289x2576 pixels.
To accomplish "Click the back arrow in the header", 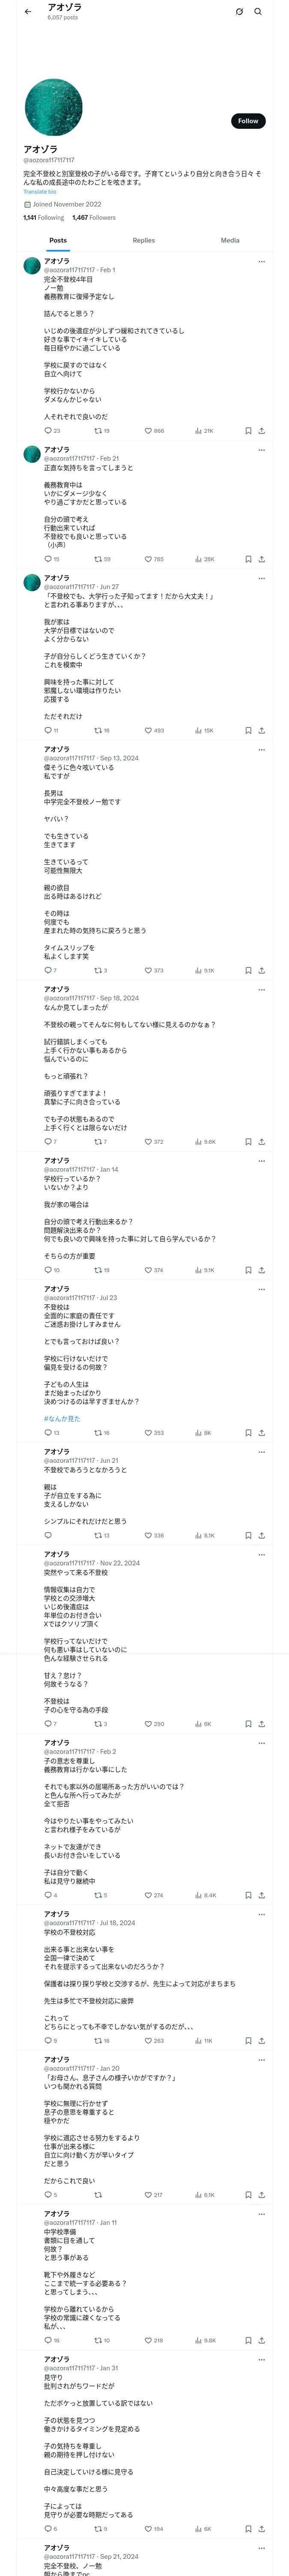I will pos(28,12).
